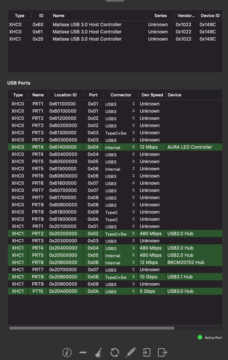Click the syringe inject icon
The height and width of the screenshot is (360, 228).
(x=130, y=352)
